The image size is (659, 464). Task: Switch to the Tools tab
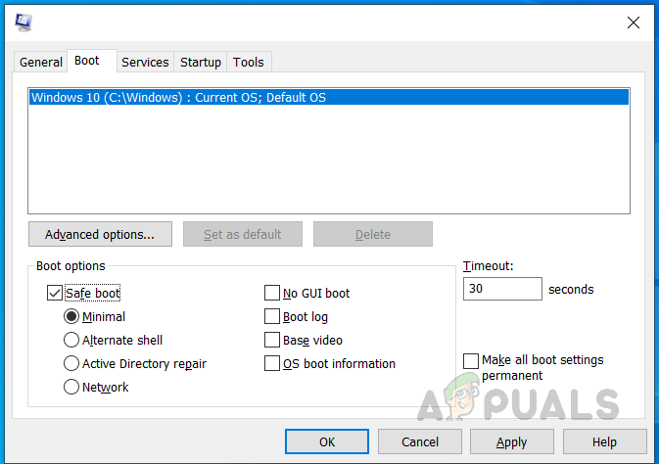249,63
